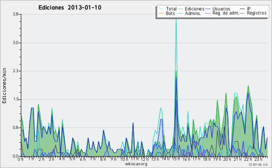Viewport: 272px width, 168px height.
Task: Click the 3.8 y-axis label
Action: [x=15, y=14]
